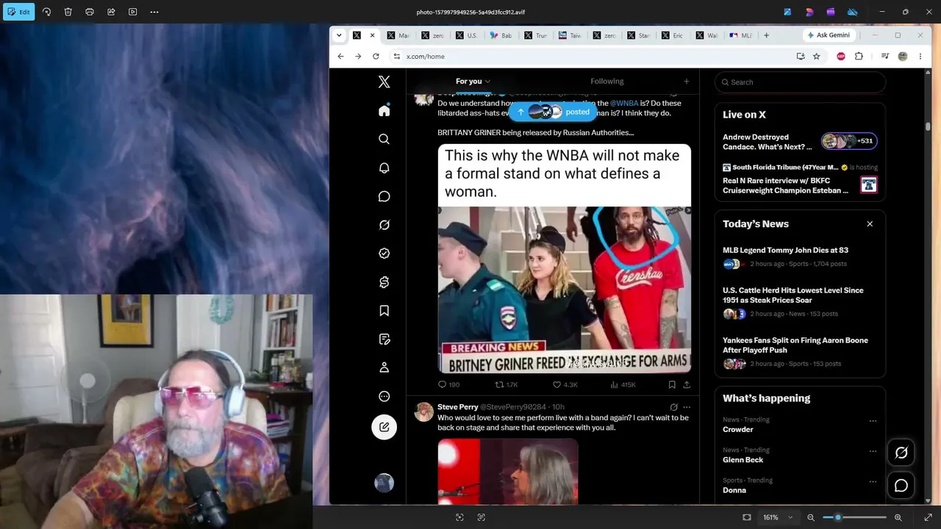
Task: Open Explore search in X sidebar
Action: [384, 139]
